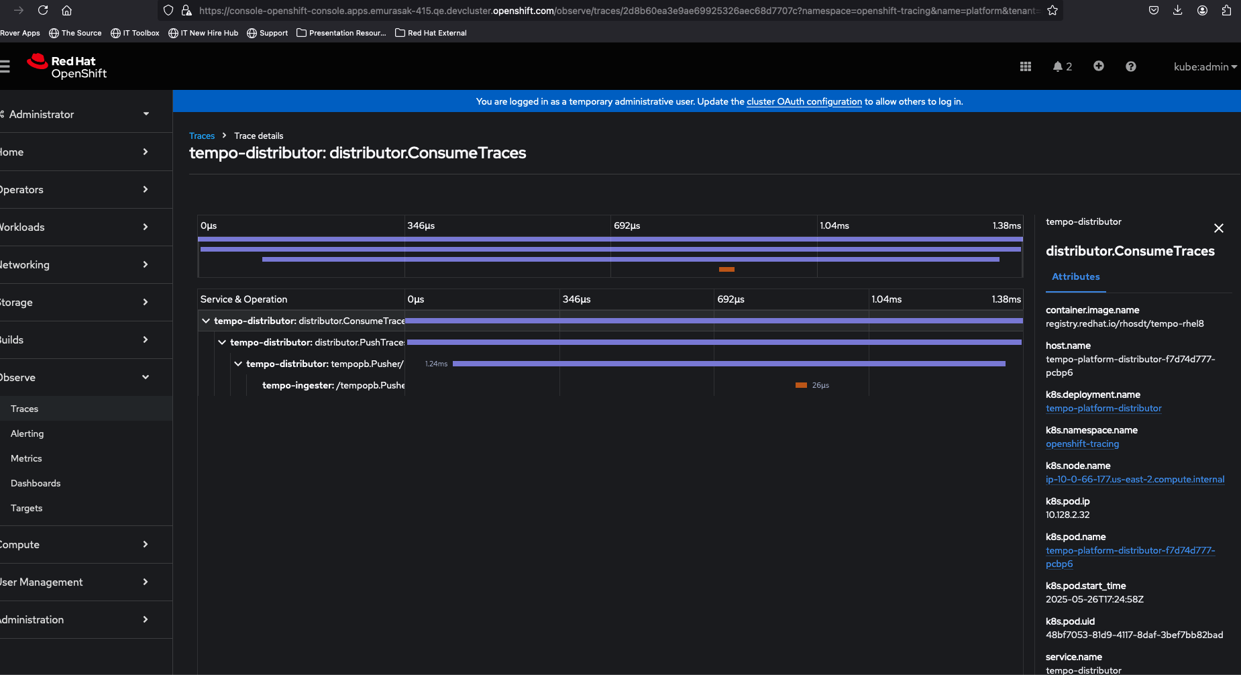Viewport: 1241px width, 675px height.
Task: Open Alerting under Observe menu
Action: coord(28,433)
